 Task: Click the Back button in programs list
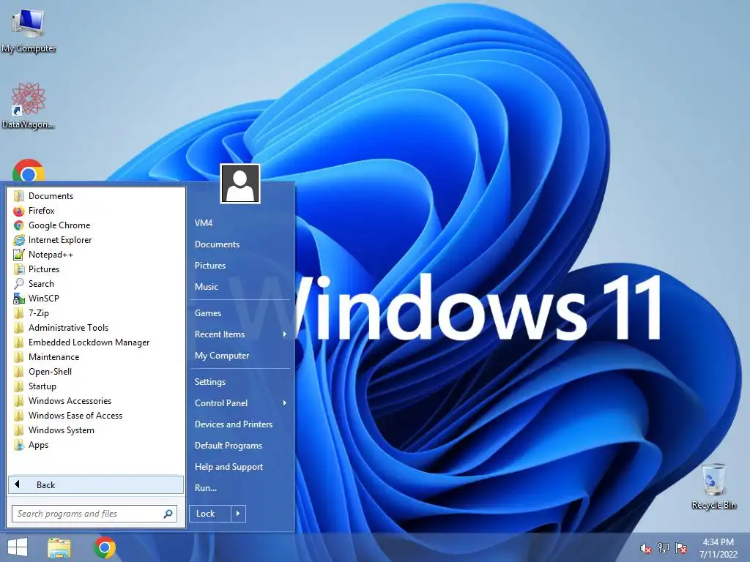(x=96, y=485)
